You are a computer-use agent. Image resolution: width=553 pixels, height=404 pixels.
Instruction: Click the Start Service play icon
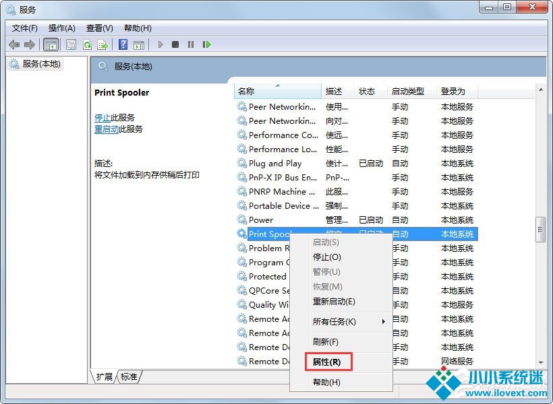(x=161, y=44)
